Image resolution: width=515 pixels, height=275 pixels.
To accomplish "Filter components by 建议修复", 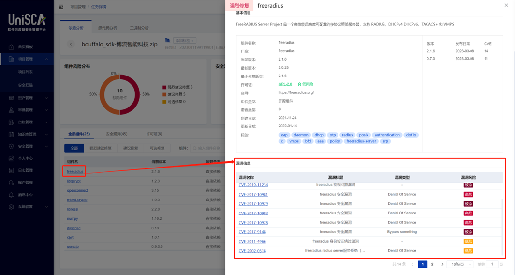I will click(x=131, y=148).
